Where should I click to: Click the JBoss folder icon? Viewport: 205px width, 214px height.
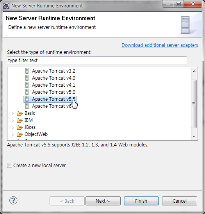(x=20, y=127)
